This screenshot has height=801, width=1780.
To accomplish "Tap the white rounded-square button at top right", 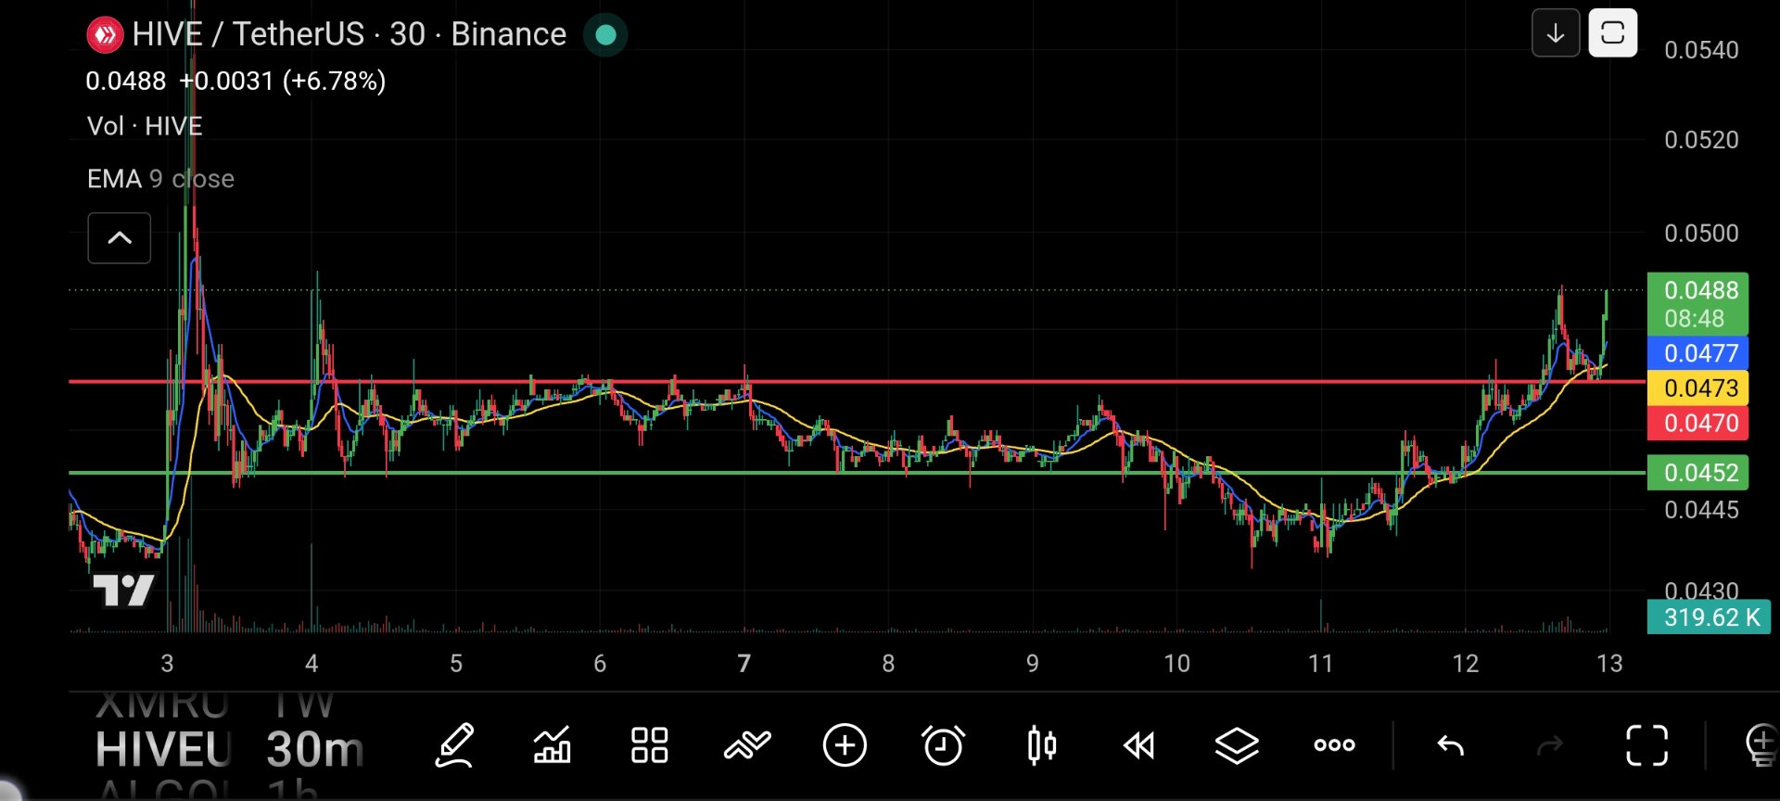I will (1613, 33).
